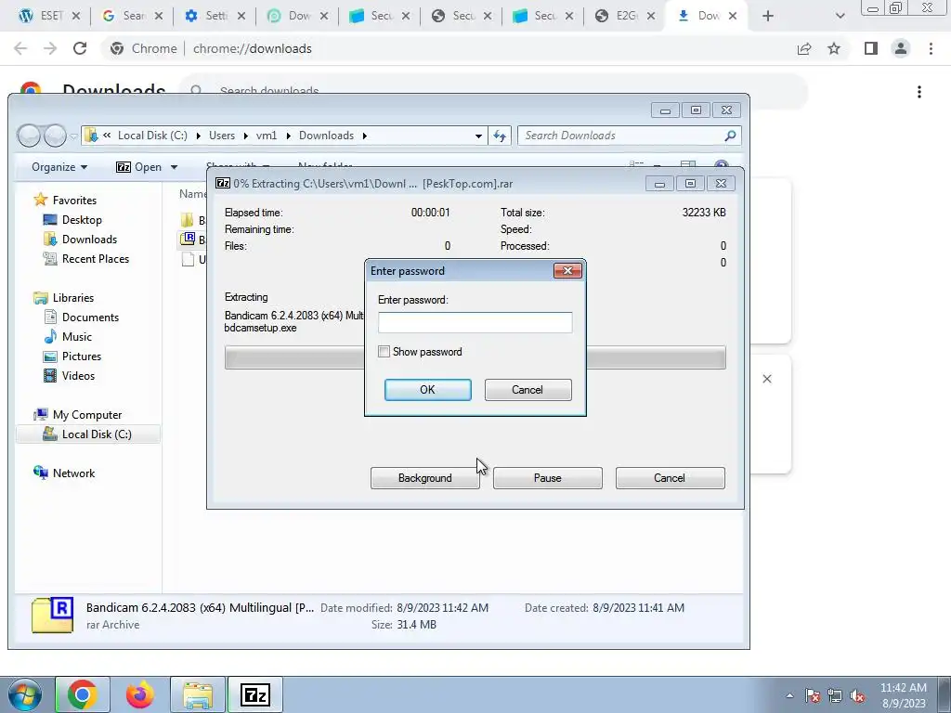The image size is (951, 713).
Task: Switch to the Google Search tab
Action: tap(132, 16)
